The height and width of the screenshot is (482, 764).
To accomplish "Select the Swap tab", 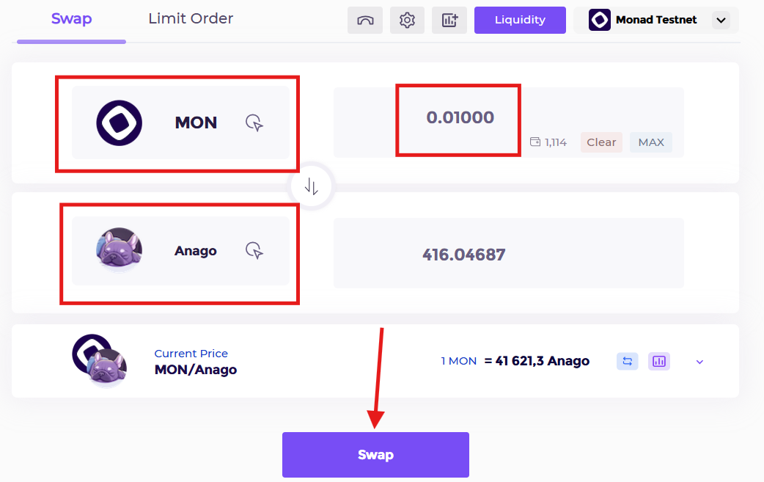I will click(x=71, y=18).
